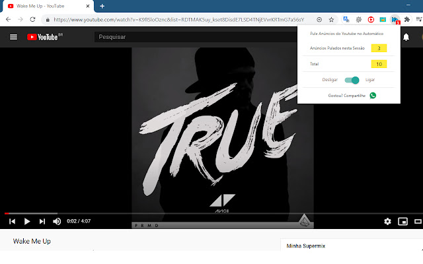Image resolution: width=423 pixels, height=264 pixels.
Task: Open the Extensions puzzle-piece menu
Action: (407, 19)
